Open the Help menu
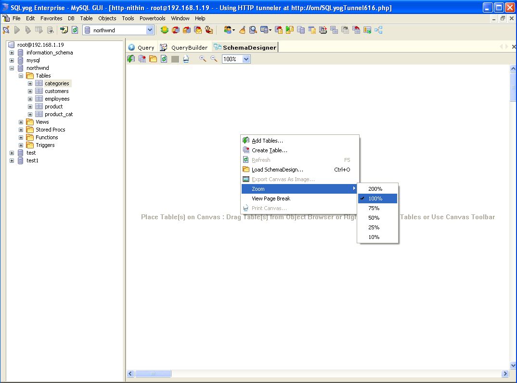 (200, 18)
